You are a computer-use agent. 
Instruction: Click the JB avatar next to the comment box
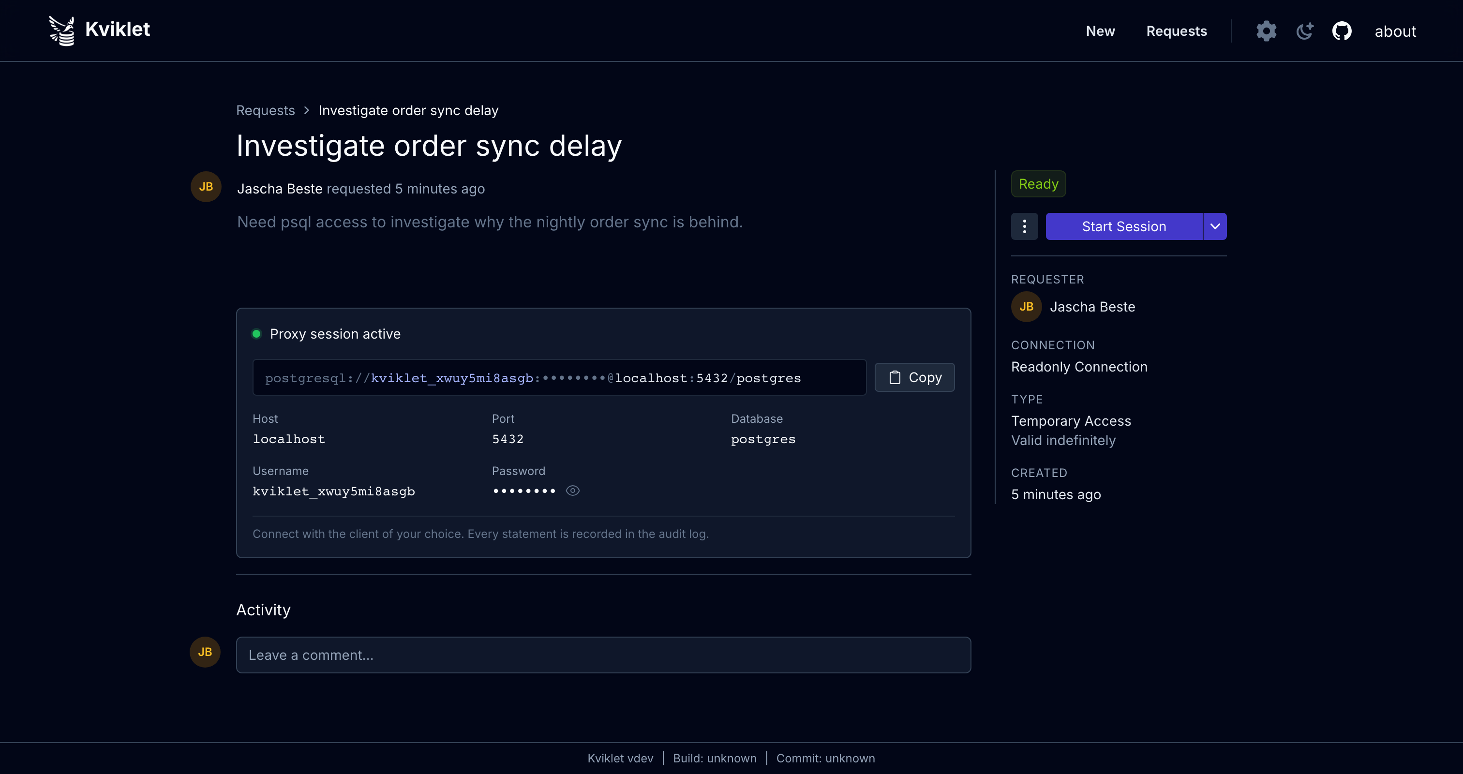tap(205, 652)
